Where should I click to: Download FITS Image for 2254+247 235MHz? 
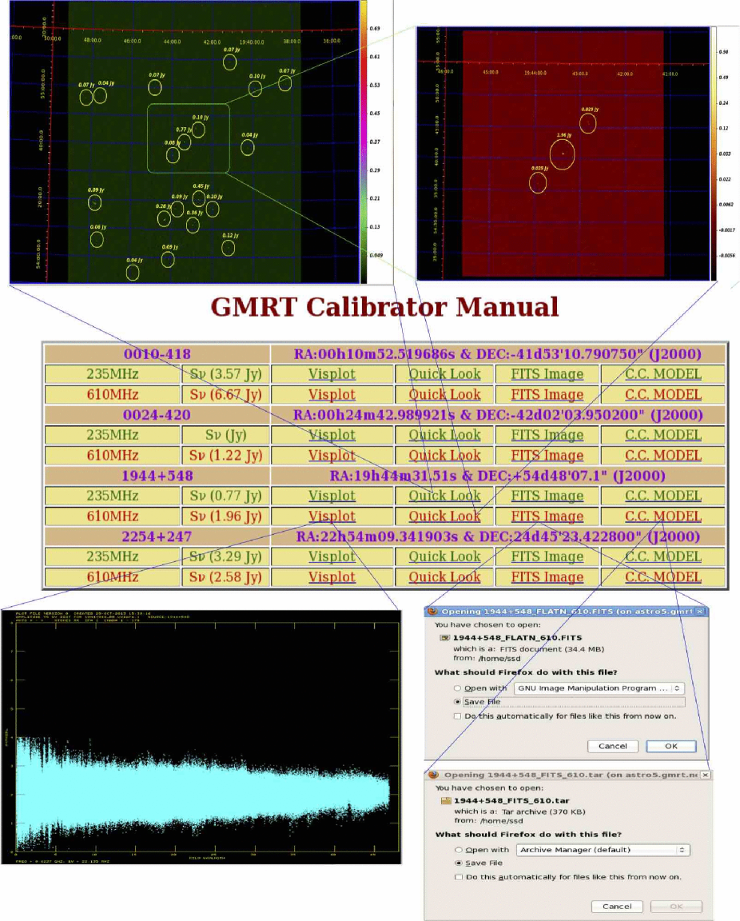(x=547, y=556)
